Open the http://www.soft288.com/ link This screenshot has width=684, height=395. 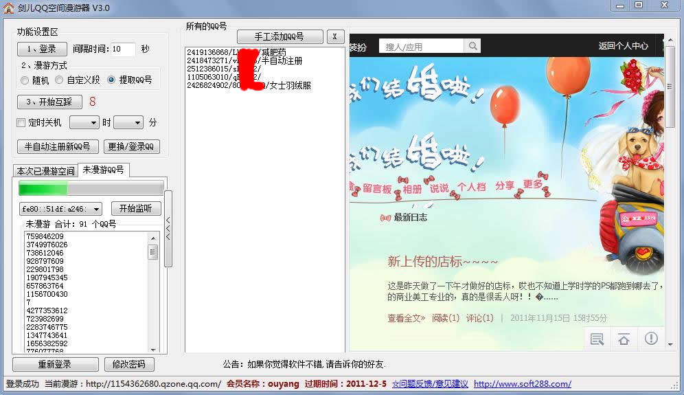click(523, 384)
